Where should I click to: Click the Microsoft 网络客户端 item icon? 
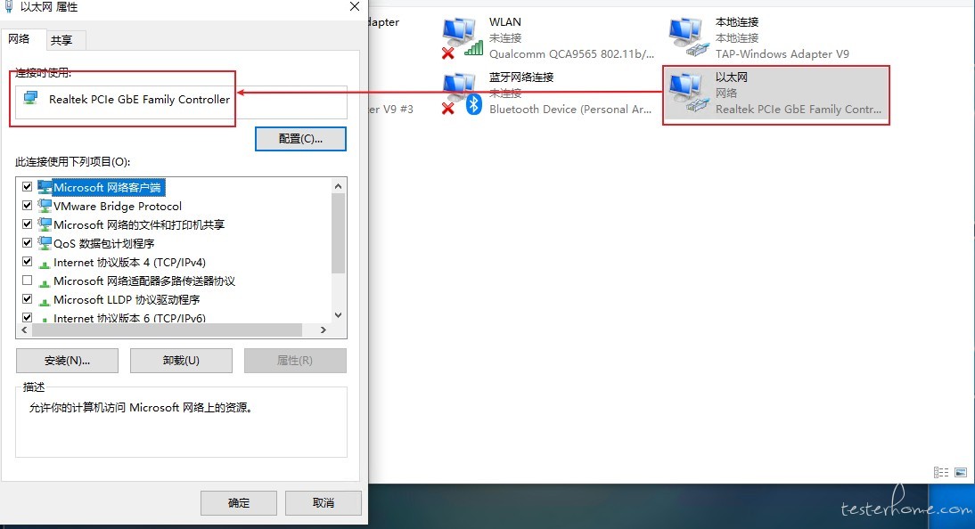(x=45, y=187)
